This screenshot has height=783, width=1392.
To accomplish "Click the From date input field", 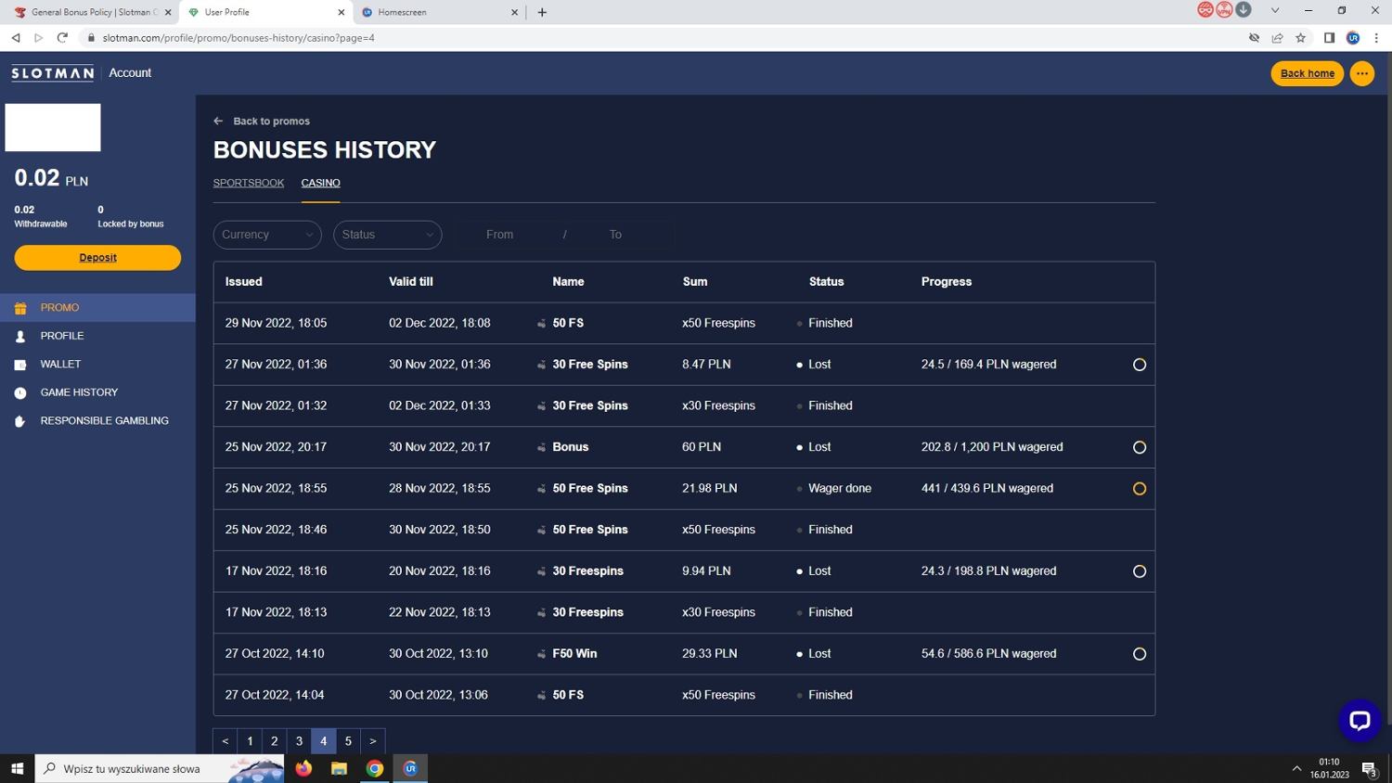I will [499, 235].
